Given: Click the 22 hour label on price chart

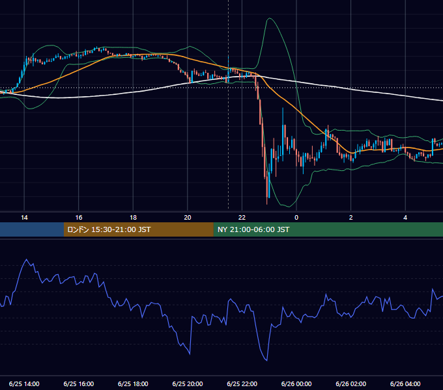Looking at the screenshot, I should tap(242, 218).
